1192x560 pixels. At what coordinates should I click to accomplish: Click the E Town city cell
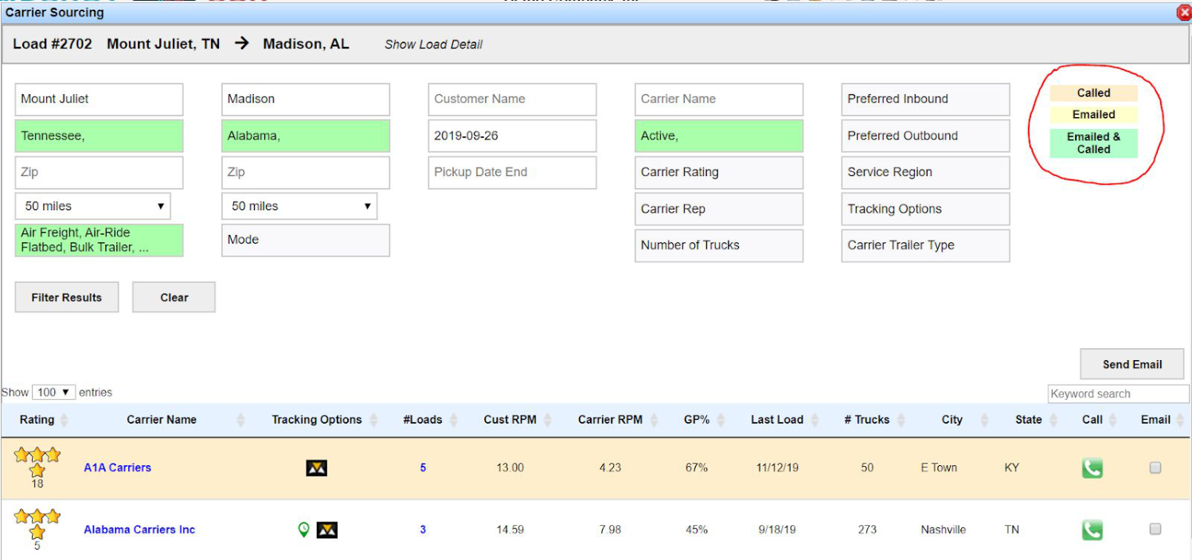coord(939,468)
